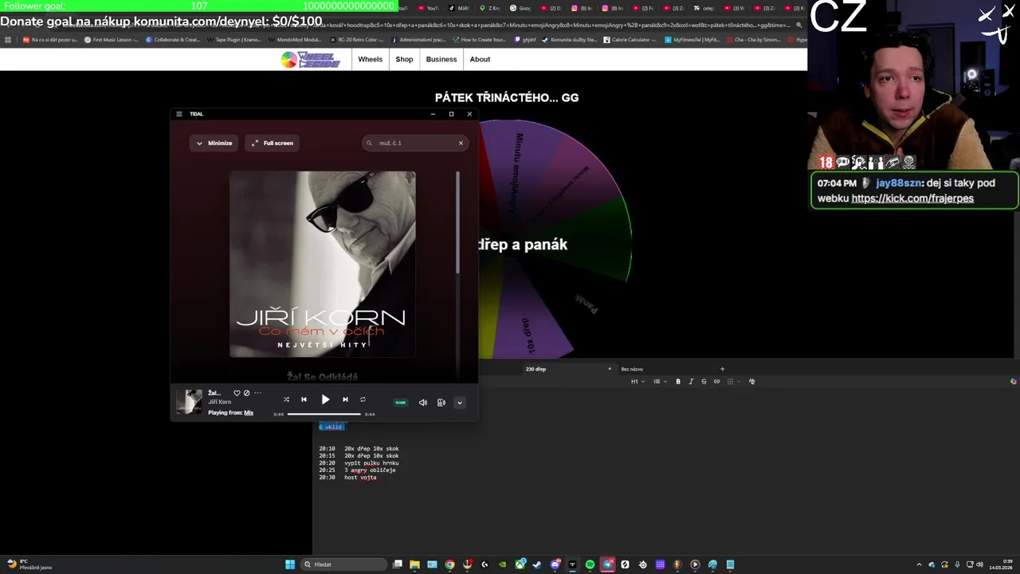Click the Jiří Korn artist name
The width and height of the screenshot is (1020, 574).
tap(220, 403)
